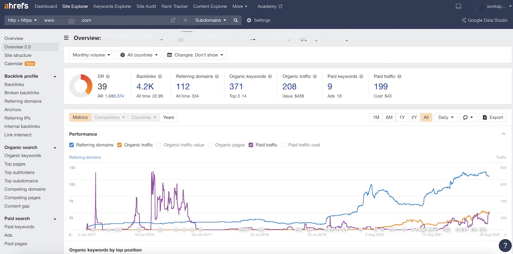Viewport: 513px width, 254px height.
Task: Open Calendar in the sidebar
Action: click(x=14, y=64)
